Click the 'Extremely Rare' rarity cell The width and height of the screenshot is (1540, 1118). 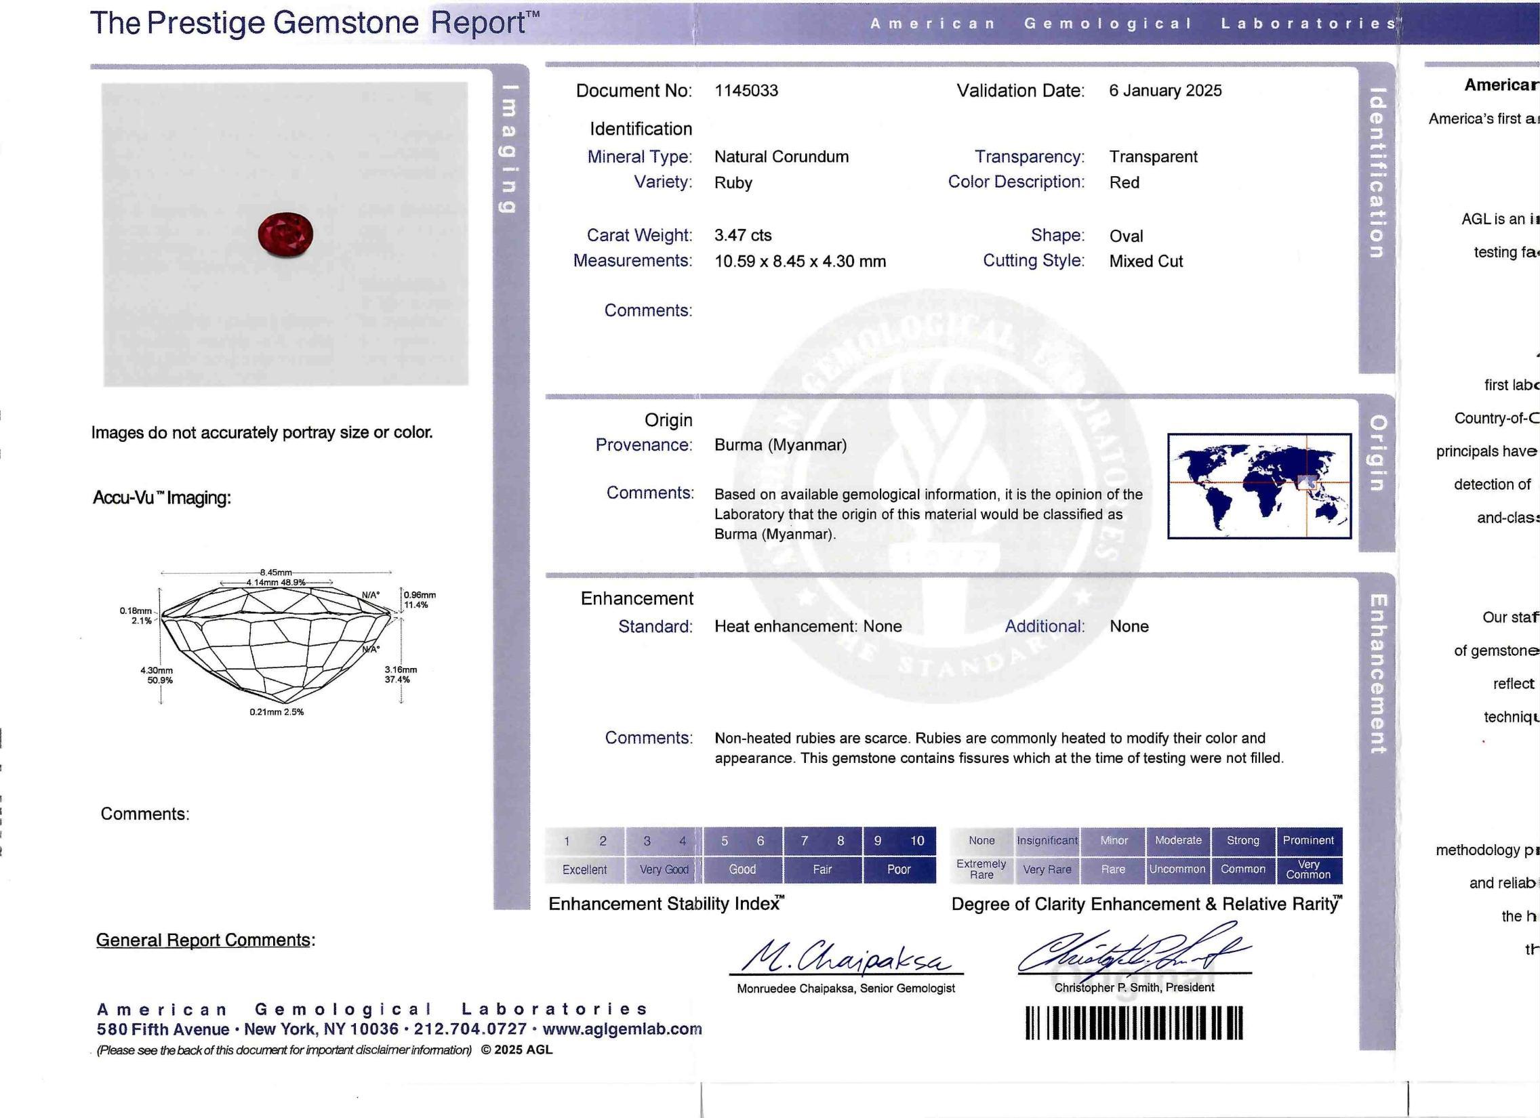point(981,869)
